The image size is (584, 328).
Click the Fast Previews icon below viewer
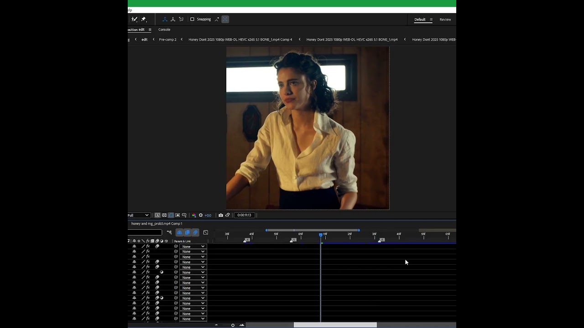pyautogui.click(x=157, y=215)
